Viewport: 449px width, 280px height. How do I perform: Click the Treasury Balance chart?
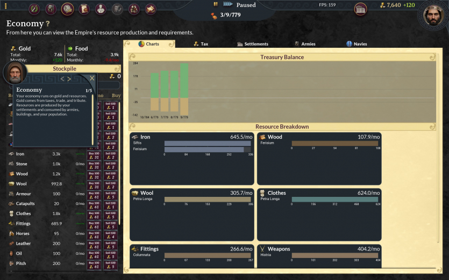[282, 89]
